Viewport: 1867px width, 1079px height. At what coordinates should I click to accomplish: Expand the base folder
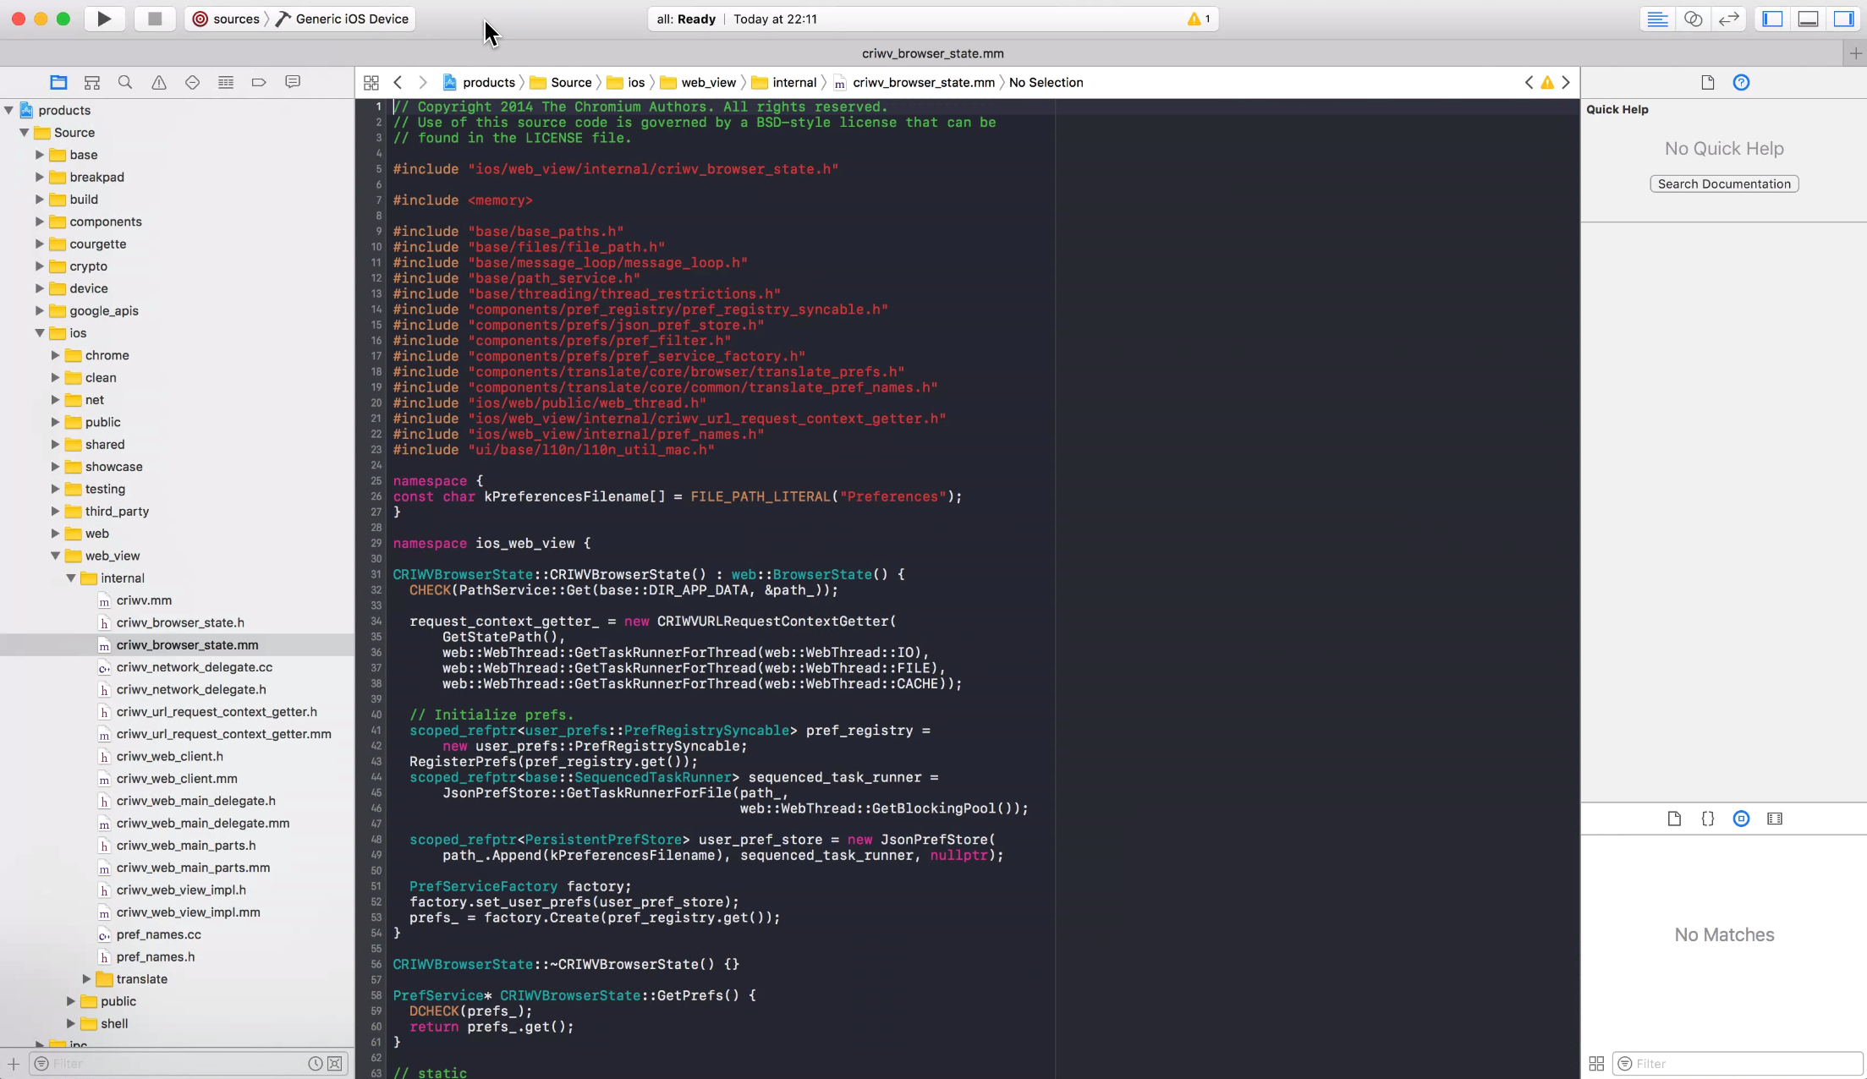[x=40, y=155]
